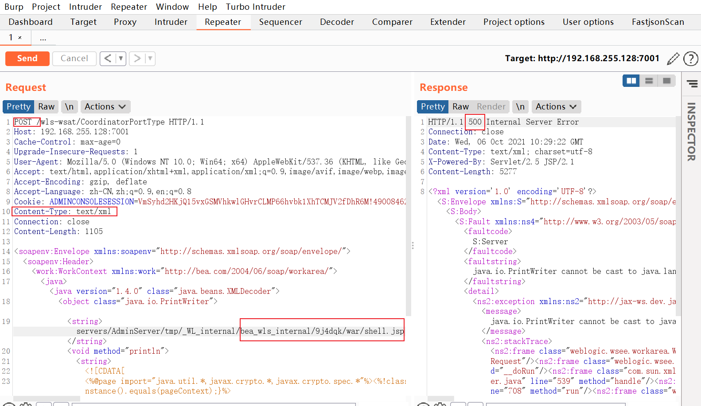Add new Repeater tab via ellipsis
Image resolution: width=701 pixels, height=406 pixels.
pos(43,38)
